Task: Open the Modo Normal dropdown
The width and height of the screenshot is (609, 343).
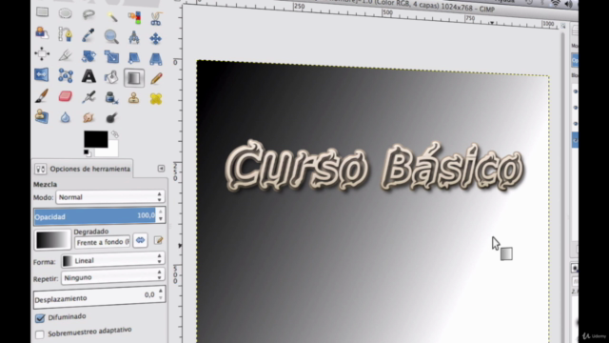Action: (x=110, y=197)
